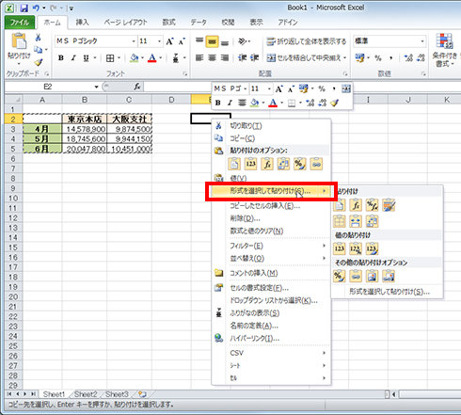Select 形式を選択して貼り付け in context menu
Image resolution: width=461 pixels, height=415 pixels.
pyautogui.click(x=271, y=191)
